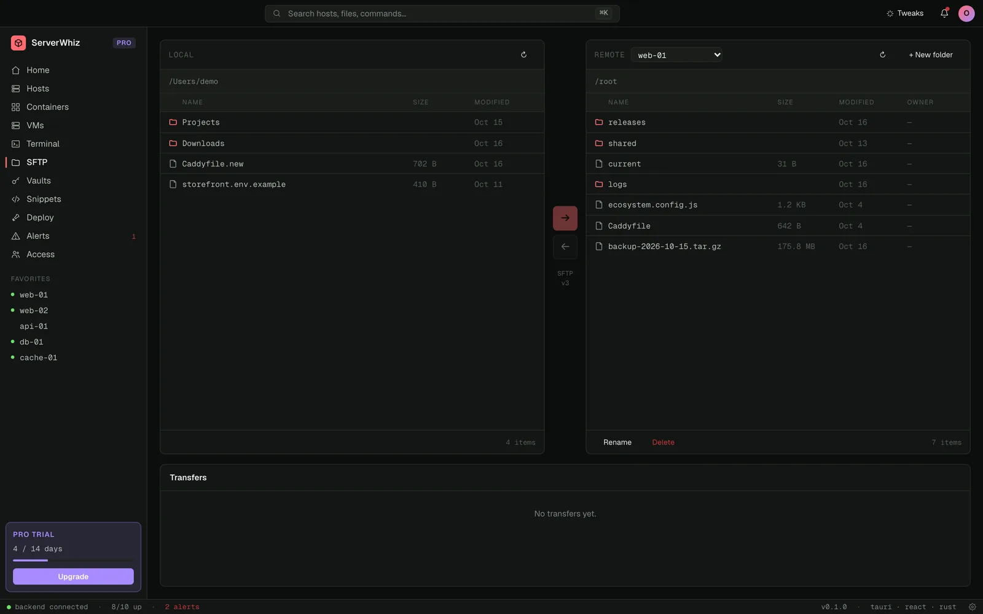Image resolution: width=983 pixels, height=614 pixels.
Task: Select the remote logs folder
Action: [778, 184]
